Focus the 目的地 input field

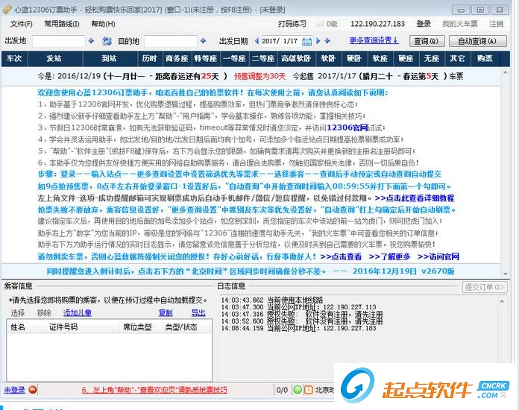pyautogui.click(x=171, y=41)
